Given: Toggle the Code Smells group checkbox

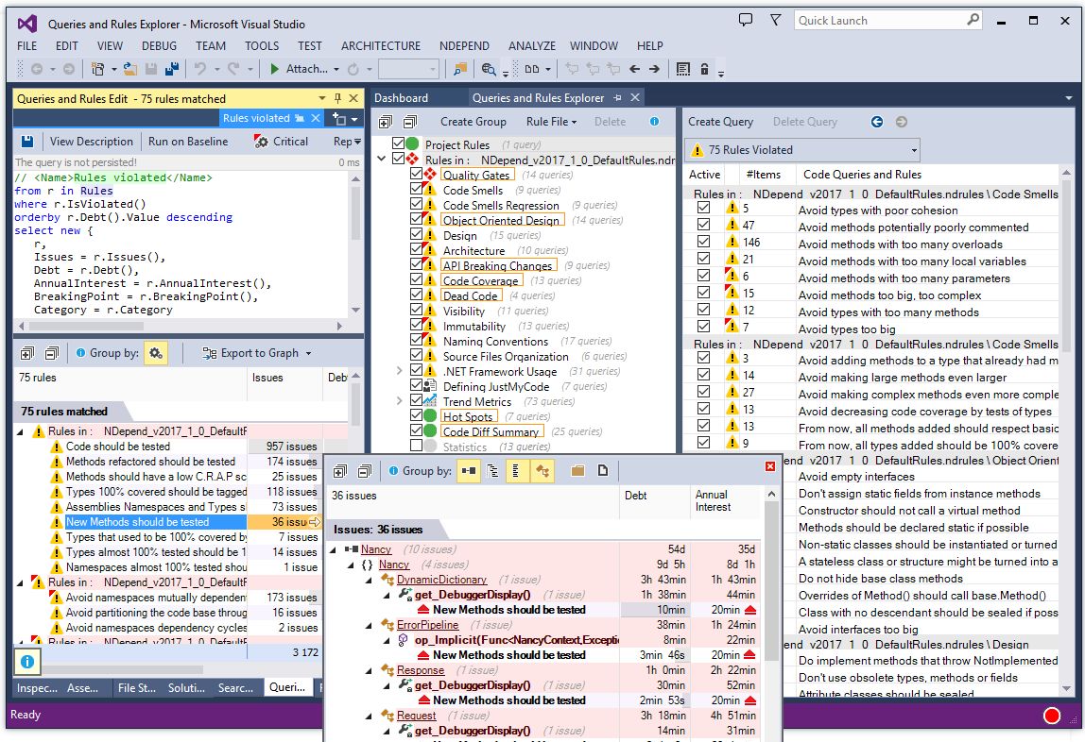Looking at the screenshot, I should pos(416,190).
